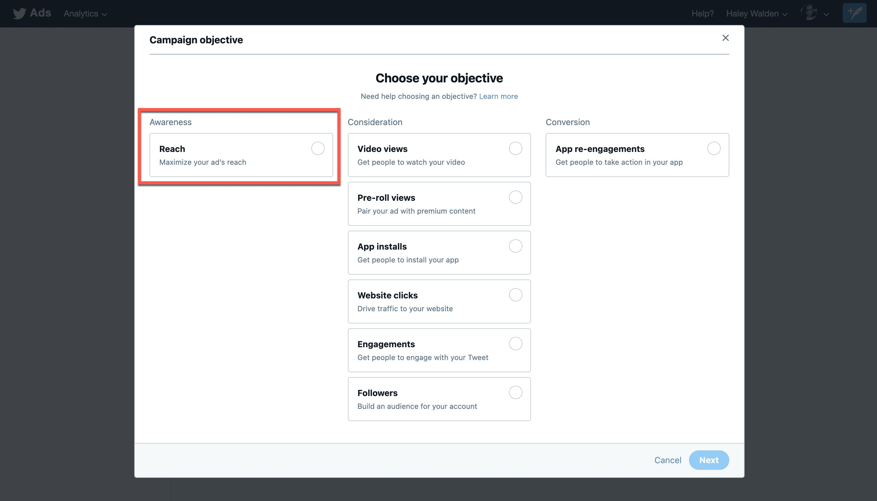Open the Help? menu item
Screen dimensions: 877x501
[x=702, y=14]
